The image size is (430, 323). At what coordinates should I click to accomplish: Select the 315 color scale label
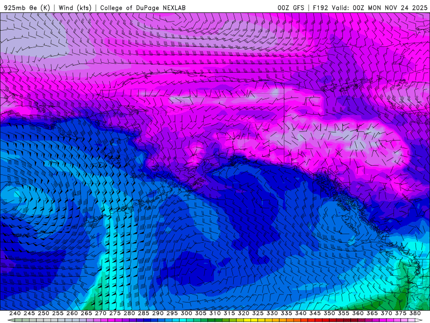(230, 313)
